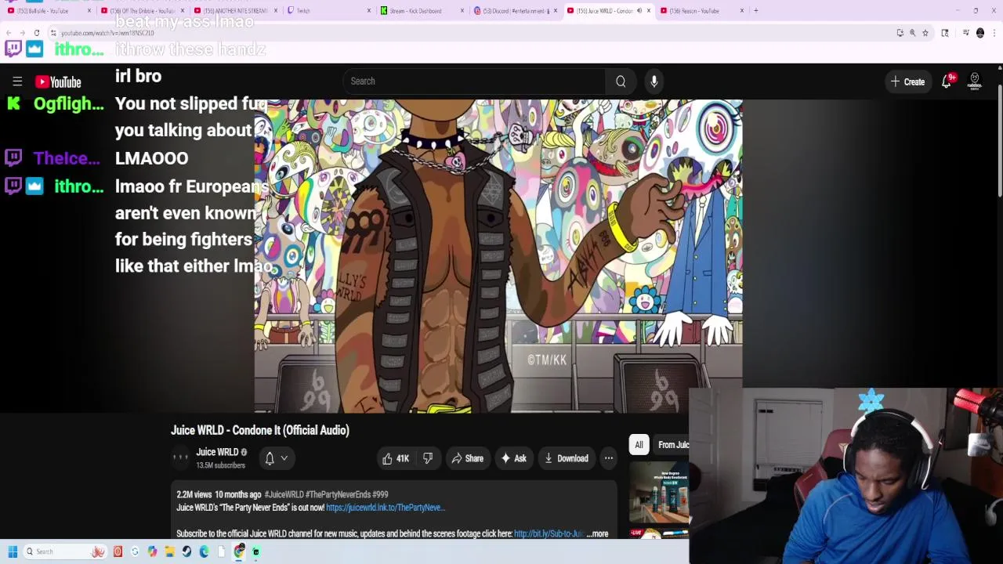Screen dimensions: 1003x564
Task: Open the YouTube hamburger guide menu
Action: (x=17, y=81)
